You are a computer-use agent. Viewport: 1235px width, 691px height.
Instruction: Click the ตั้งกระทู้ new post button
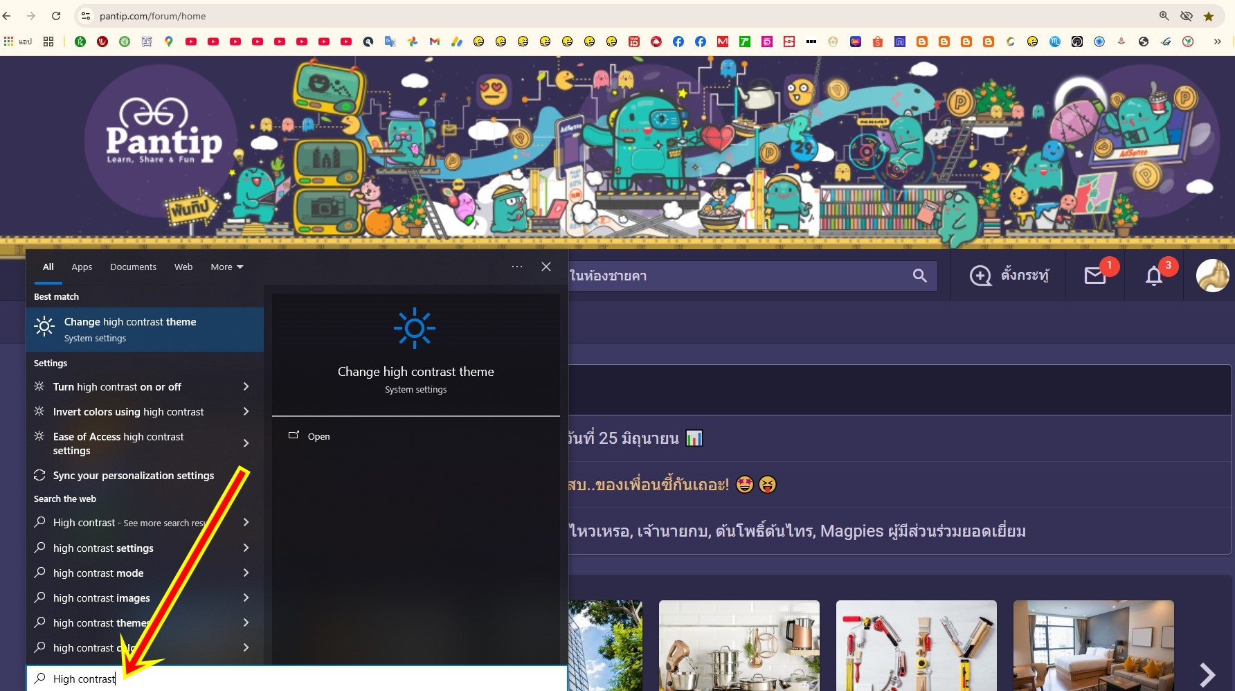pos(1009,276)
